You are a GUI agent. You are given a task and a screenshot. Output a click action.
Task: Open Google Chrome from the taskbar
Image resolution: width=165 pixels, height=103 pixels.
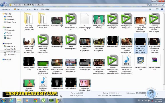click(36, 100)
